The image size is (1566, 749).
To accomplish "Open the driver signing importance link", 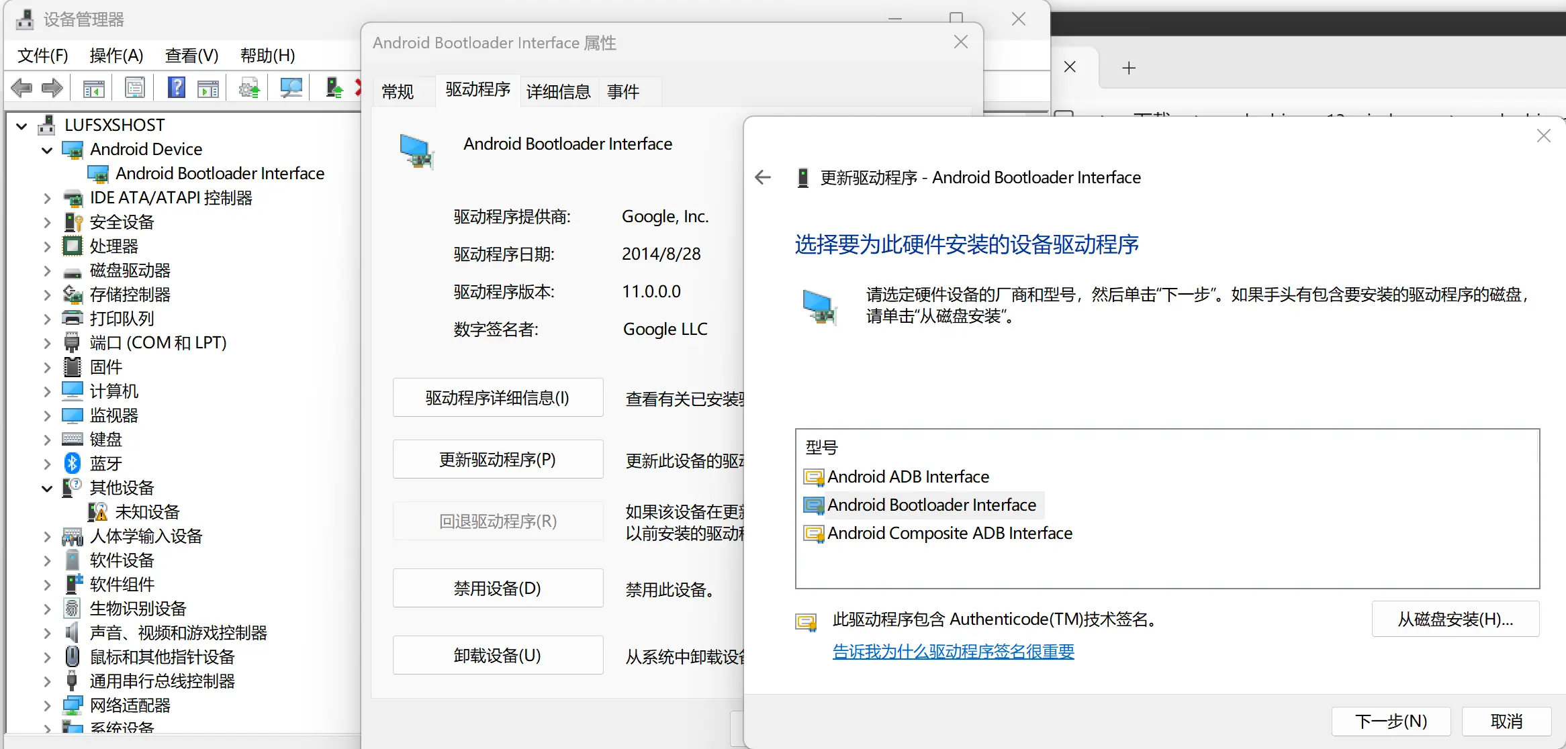I will (x=953, y=651).
